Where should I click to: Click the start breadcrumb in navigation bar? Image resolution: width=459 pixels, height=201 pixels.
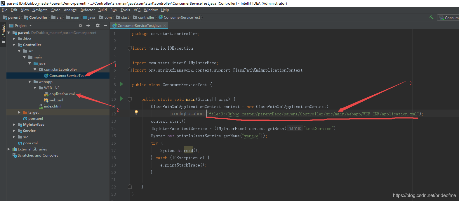point(122,18)
